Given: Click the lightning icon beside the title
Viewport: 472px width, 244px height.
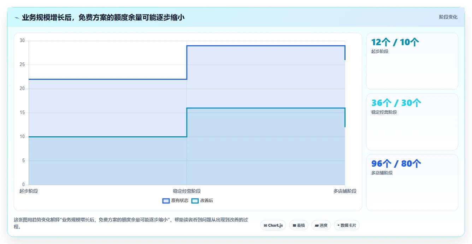Looking at the screenshot, I should pos(17,18).
